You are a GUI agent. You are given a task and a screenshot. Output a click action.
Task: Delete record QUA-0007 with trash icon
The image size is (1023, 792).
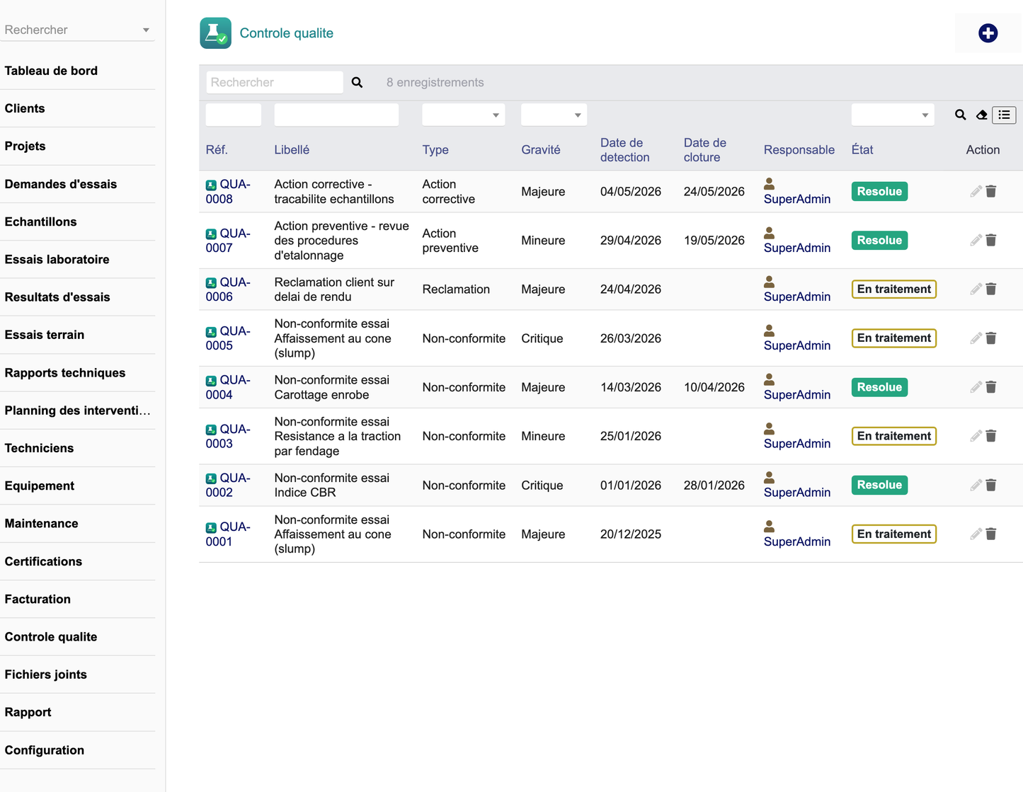(x=991, y=241)
